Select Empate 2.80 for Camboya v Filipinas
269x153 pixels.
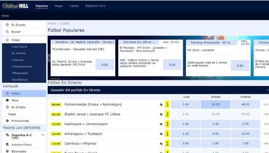[x=216, y=143]
